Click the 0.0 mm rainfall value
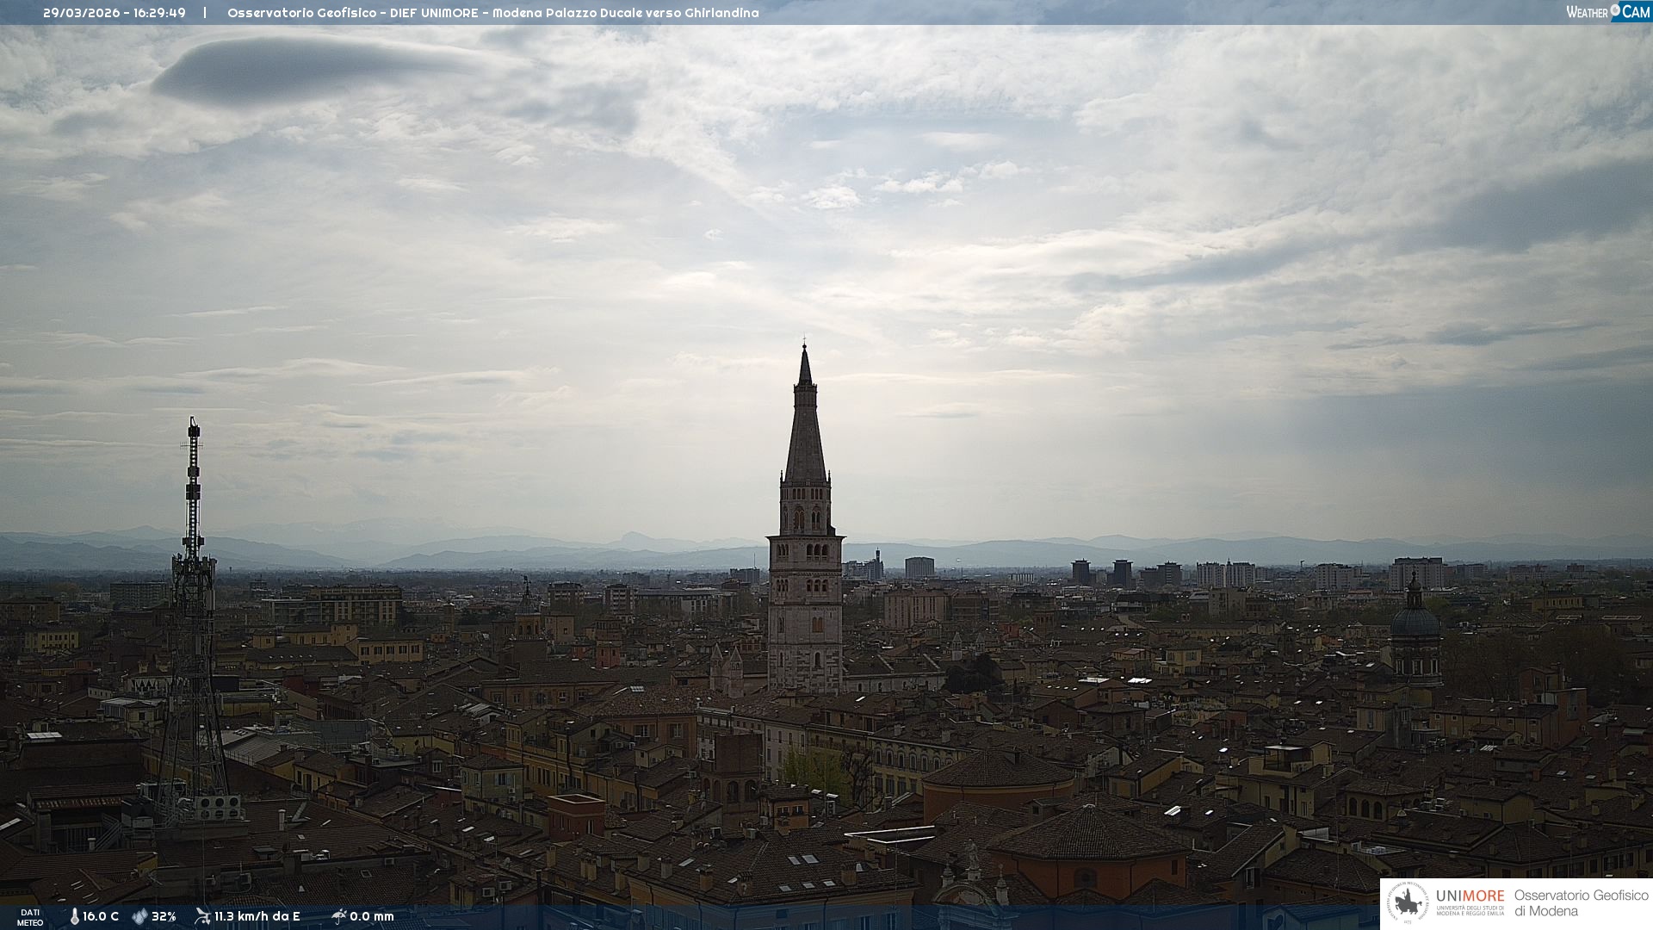This screenshot has height=930, width=1653. 372,916
